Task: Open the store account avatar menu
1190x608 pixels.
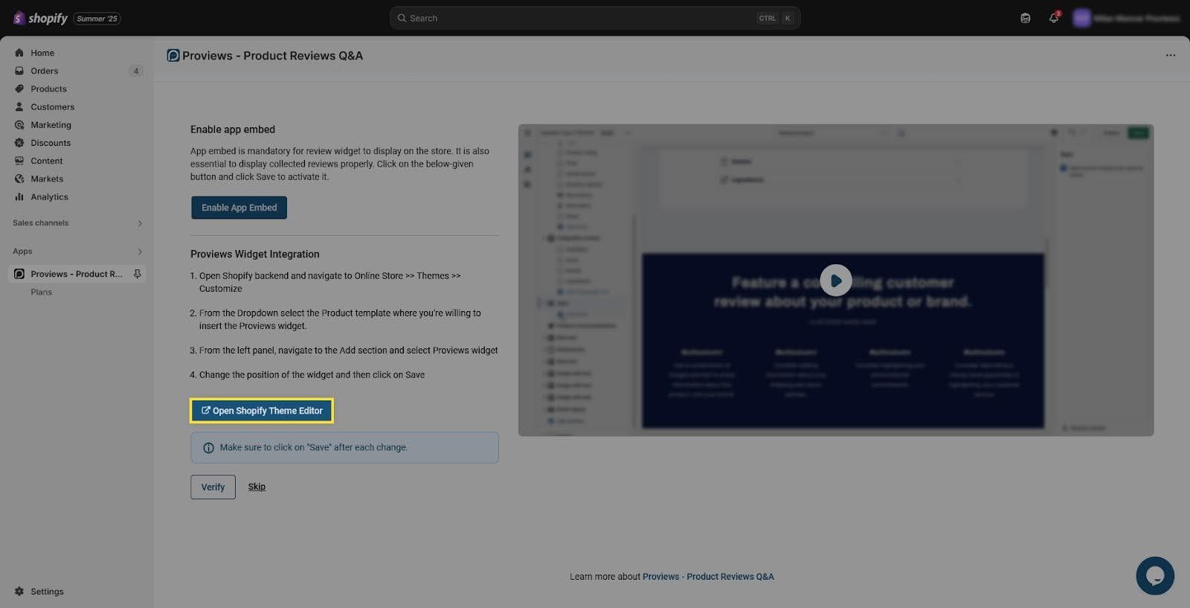Action: point(1081,19)
